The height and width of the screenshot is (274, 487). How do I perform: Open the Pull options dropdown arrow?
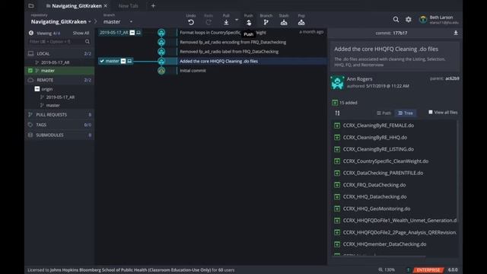237,20
